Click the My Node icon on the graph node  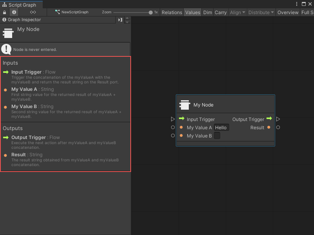pos(184,105)
